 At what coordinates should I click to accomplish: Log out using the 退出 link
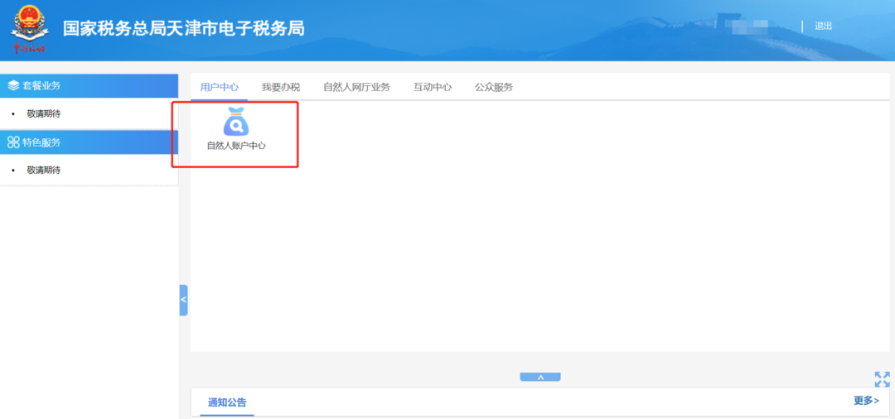pos(823,26)
